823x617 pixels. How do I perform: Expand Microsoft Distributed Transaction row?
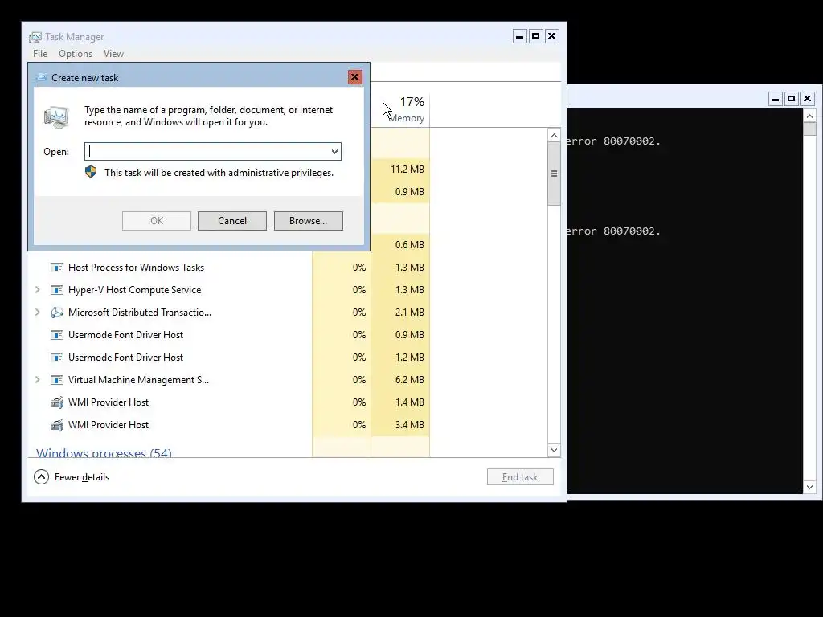(x=37, y=313)
